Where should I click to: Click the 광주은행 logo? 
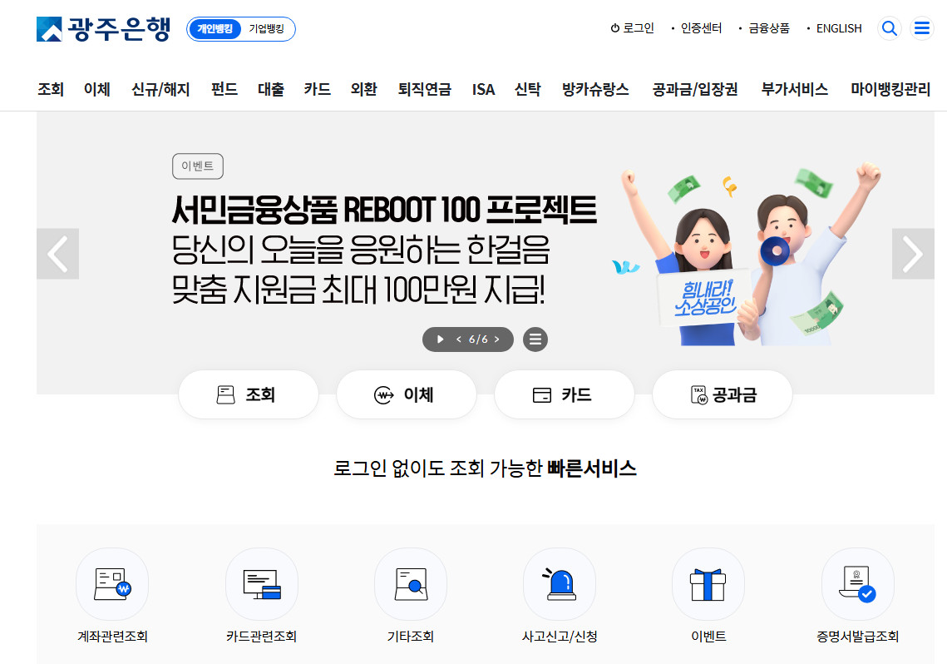[x=103, y=29]
